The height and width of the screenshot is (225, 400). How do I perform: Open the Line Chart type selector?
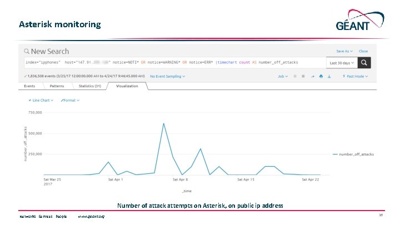tap(41, 100)
